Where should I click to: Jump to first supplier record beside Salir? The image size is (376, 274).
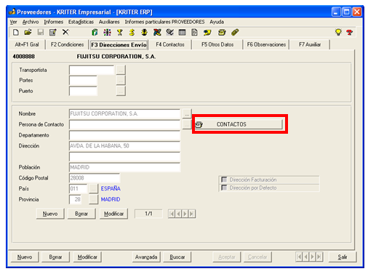299,257
